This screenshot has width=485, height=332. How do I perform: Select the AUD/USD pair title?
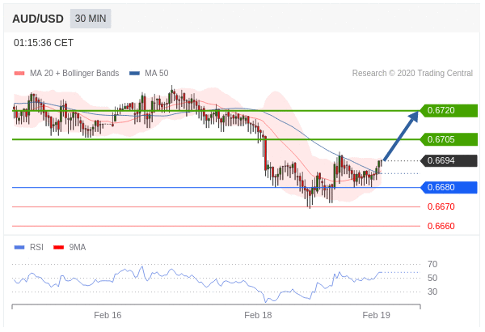(x=38, y=19)
